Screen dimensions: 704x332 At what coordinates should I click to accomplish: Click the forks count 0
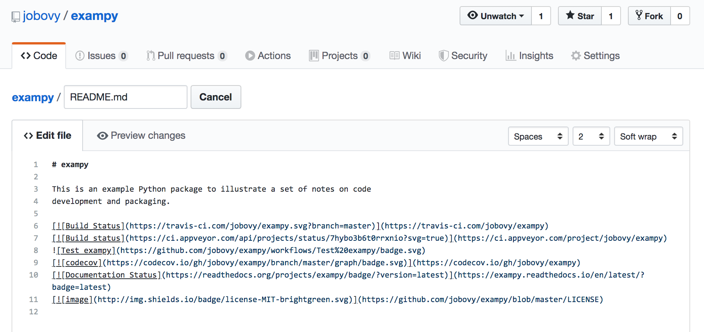click(680, 16)
